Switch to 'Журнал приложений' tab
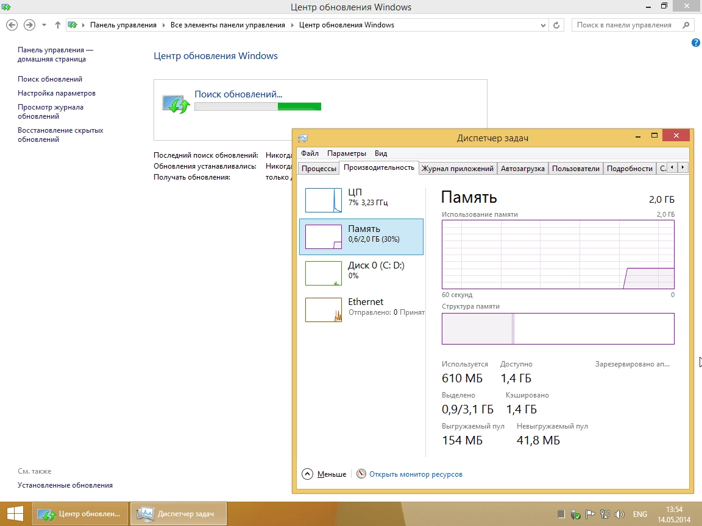The width and height of the screenshot is (702, 526). (x=458, y=169)
